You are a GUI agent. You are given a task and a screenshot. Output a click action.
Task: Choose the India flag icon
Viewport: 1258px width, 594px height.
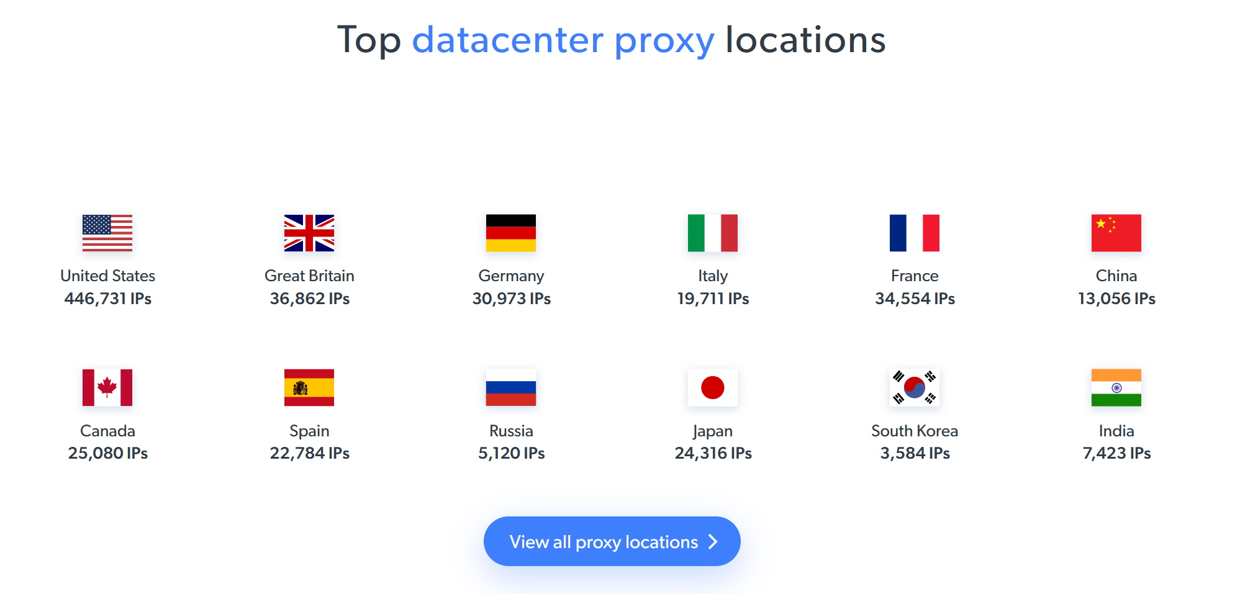pyautogui.click(x=1116, y=387)
